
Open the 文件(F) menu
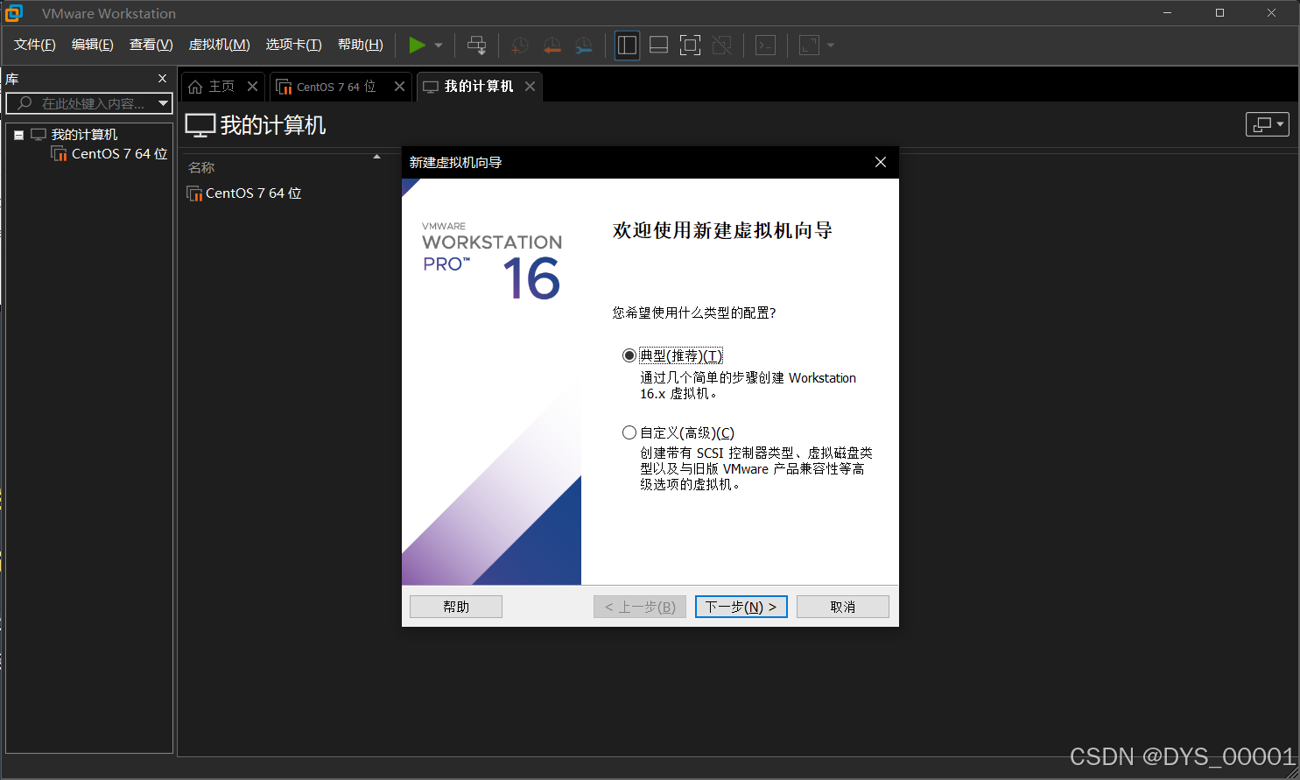coord(35,45)
